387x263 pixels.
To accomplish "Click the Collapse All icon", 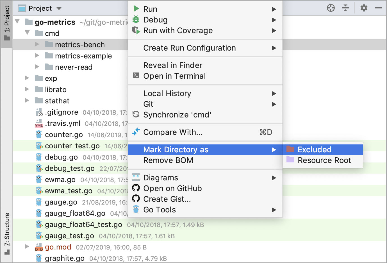I will [345, 8].
